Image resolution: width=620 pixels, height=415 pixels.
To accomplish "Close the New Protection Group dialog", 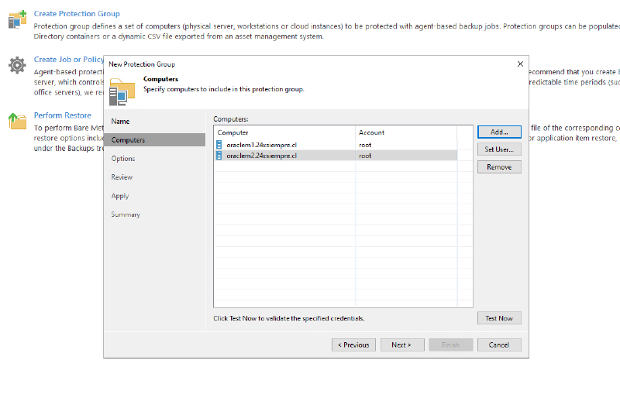I will coord(520,64).
